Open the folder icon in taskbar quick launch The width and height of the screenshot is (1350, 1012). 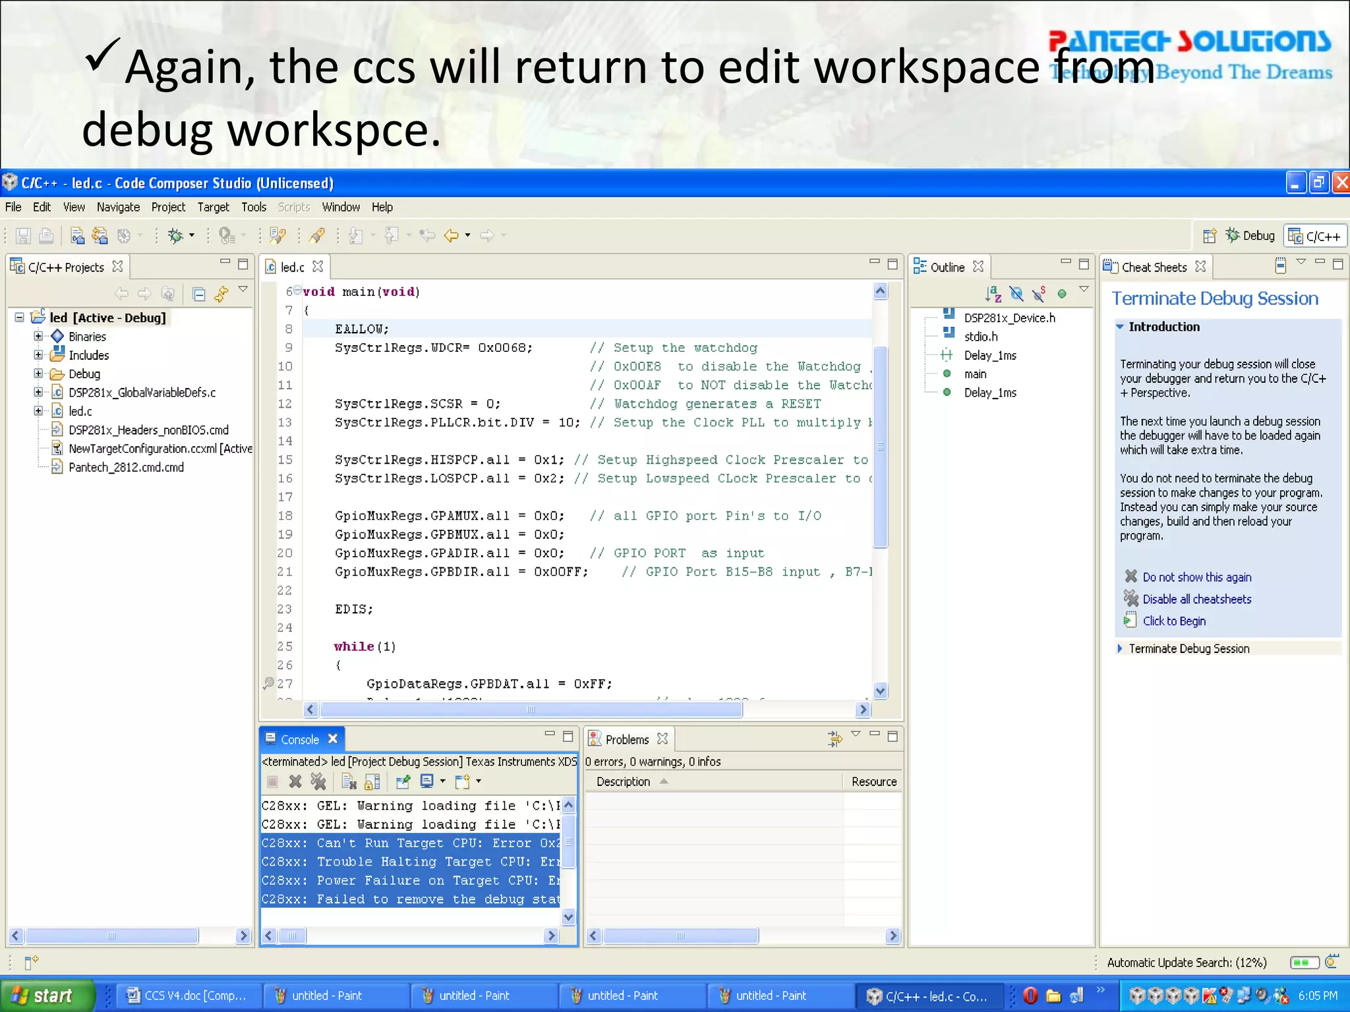[x=1053, y=996]
